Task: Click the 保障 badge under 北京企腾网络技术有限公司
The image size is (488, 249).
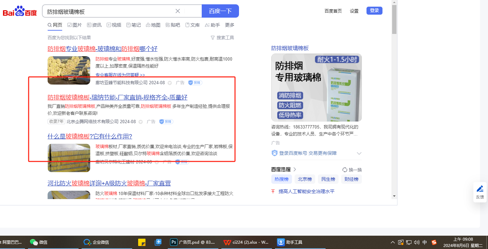Action: pos(166,122)
